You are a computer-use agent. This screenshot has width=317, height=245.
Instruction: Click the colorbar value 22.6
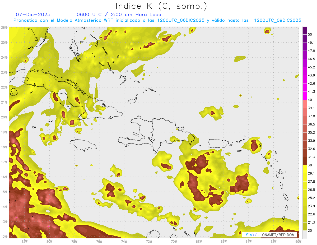[311, 214]
